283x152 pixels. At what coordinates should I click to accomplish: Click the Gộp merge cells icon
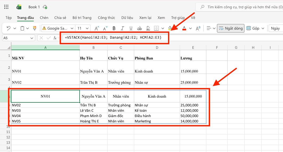coord(249,28)
